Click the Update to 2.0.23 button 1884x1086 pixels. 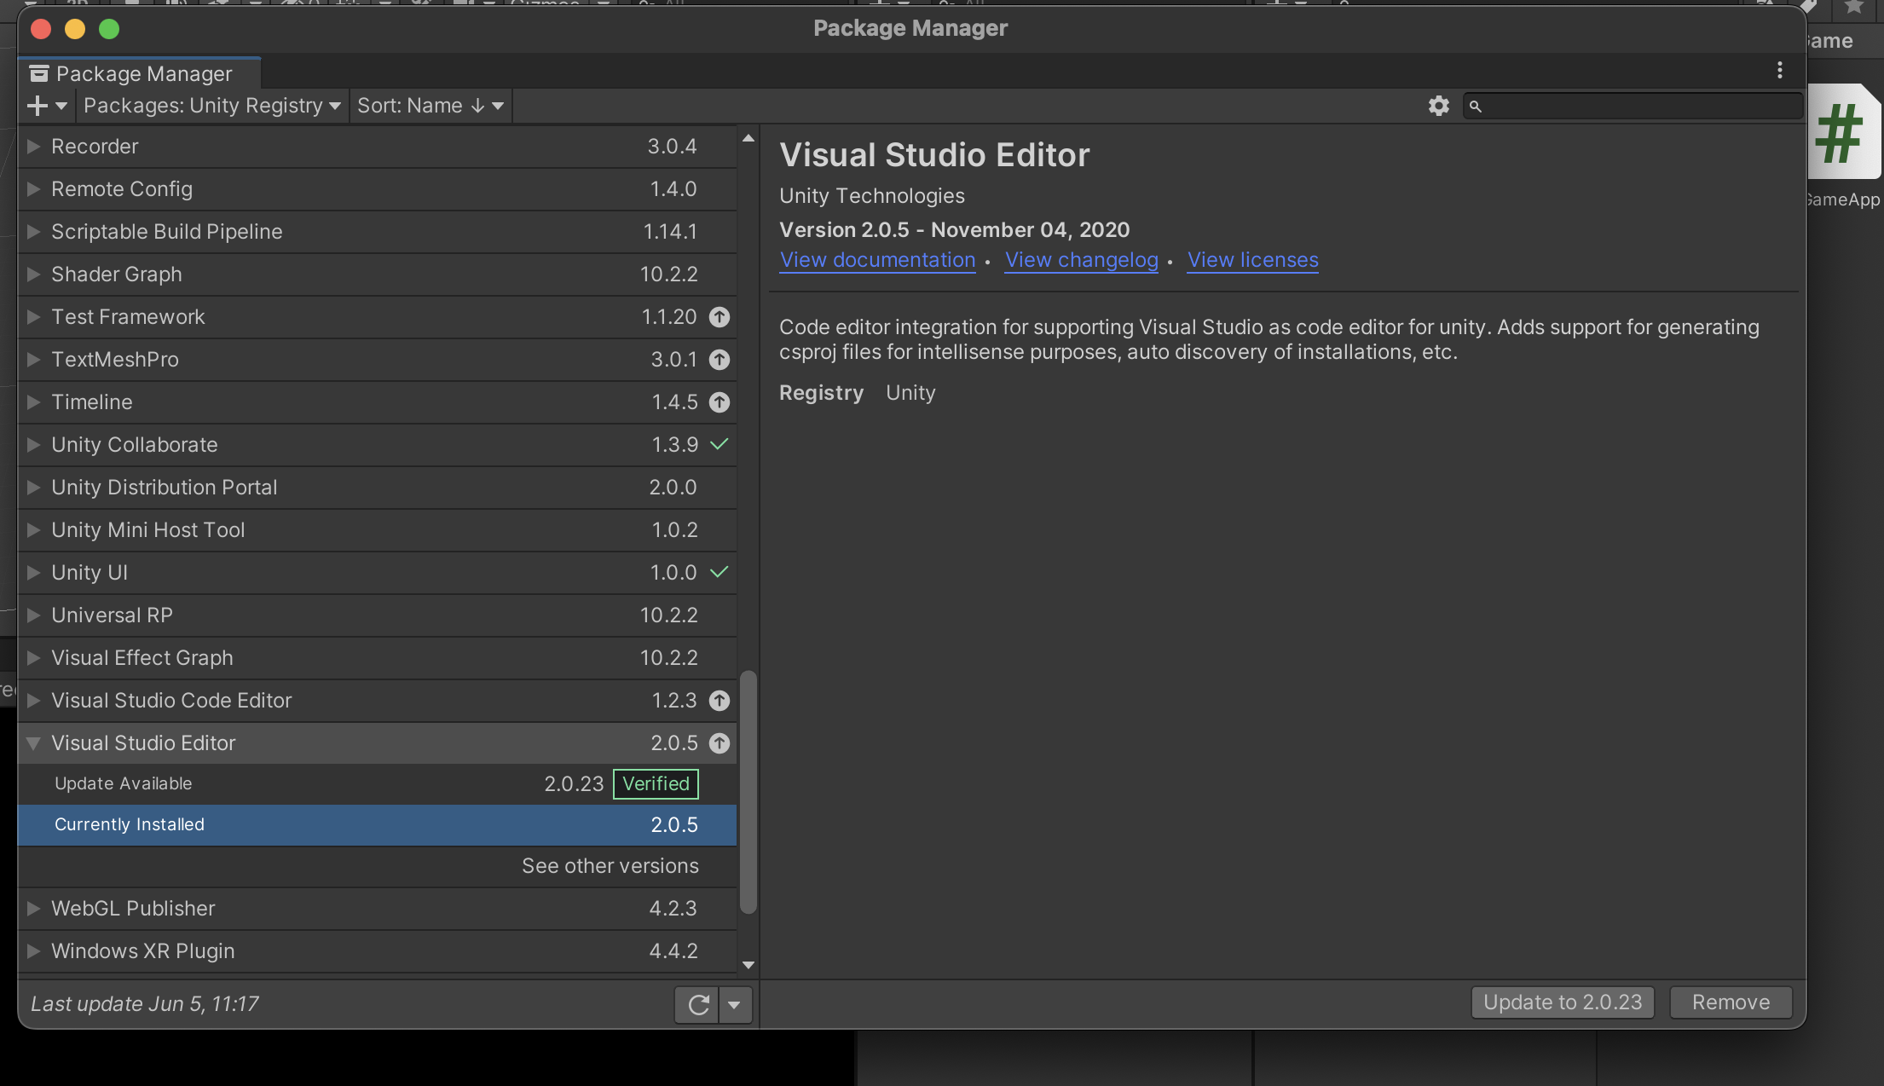coord(1563,1002)
